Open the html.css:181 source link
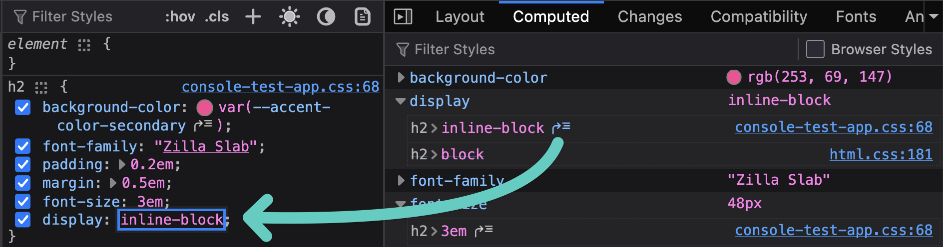 [881, 154]
